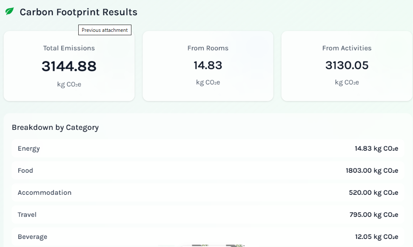Click the 520.00 kg CO₂e Accommodation value

point(373,193)
